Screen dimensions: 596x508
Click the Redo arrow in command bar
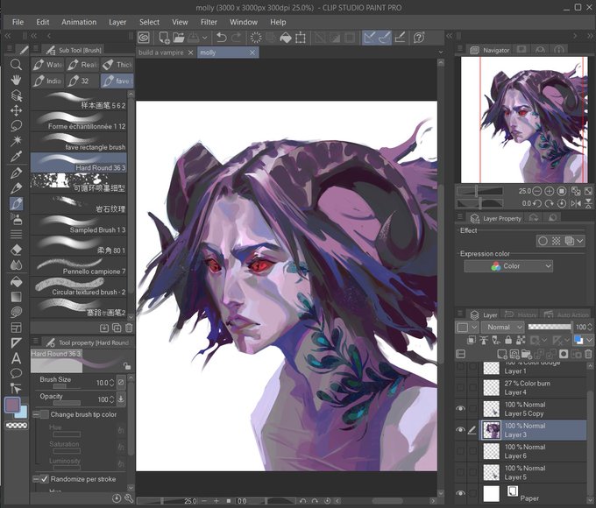(236, 38)
